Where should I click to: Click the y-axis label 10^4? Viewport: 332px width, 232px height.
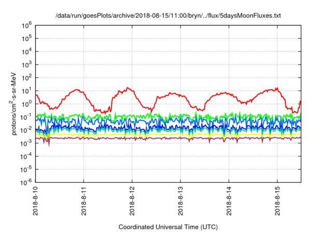[27, 52]
